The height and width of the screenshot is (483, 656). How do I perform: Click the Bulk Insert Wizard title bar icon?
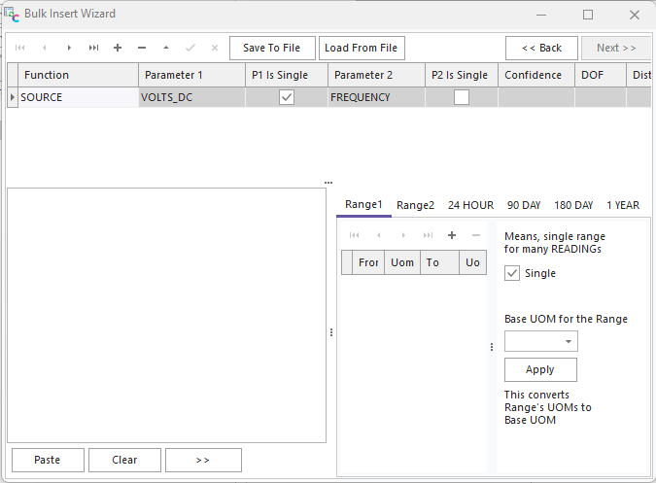click(x=12, y=15)
